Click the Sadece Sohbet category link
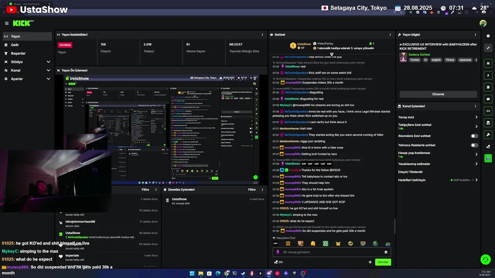The height and width of the screenshot is (278, 495). click(x=419, y=54)
